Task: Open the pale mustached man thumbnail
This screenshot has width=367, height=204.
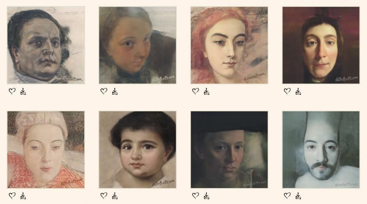Action: click(321, 150)
